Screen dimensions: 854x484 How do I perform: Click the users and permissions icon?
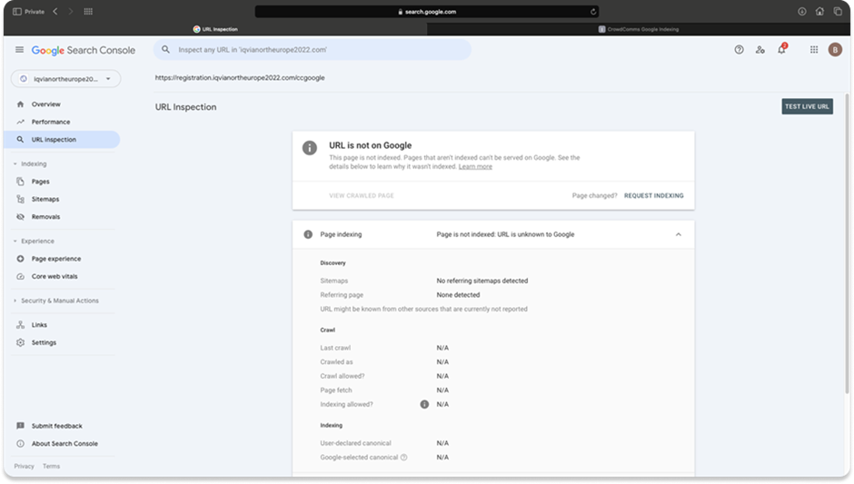coord(760,50)
